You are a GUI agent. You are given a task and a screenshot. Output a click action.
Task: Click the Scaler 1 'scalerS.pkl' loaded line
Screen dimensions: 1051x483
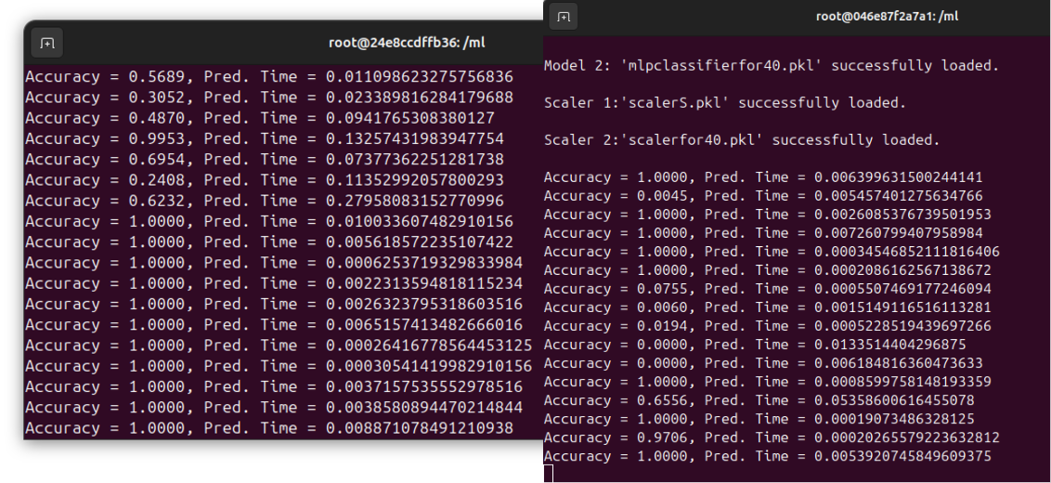[724, 102]
